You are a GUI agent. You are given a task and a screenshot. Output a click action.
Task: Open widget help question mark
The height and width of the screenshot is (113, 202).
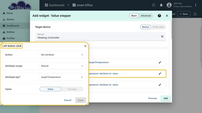pos(159,16)
